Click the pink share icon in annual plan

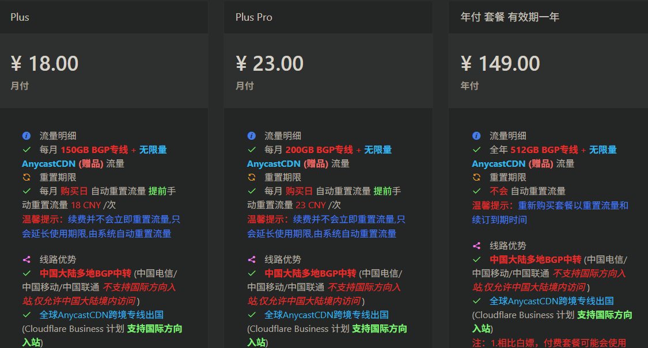click(x=476, y=246)
